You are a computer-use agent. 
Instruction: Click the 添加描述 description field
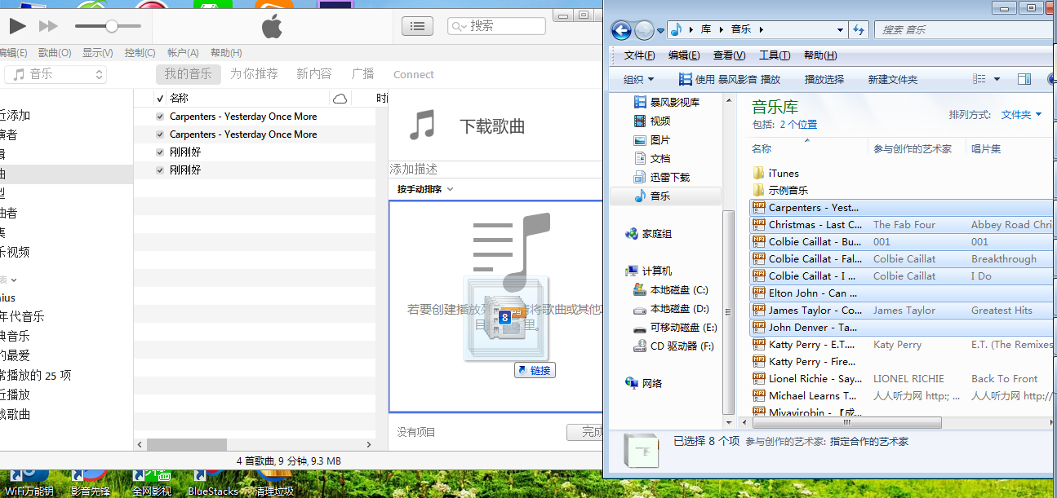tap(495, 170)
